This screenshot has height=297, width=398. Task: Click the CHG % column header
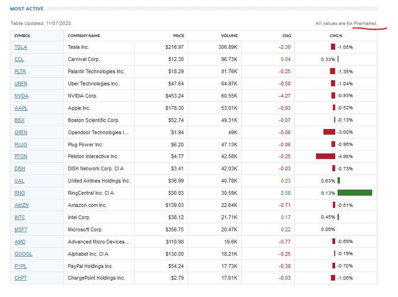(336, 36)
